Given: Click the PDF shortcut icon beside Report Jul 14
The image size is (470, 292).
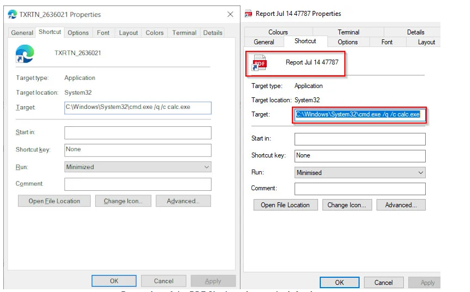Looking at the screenshot, I should 258,63.
